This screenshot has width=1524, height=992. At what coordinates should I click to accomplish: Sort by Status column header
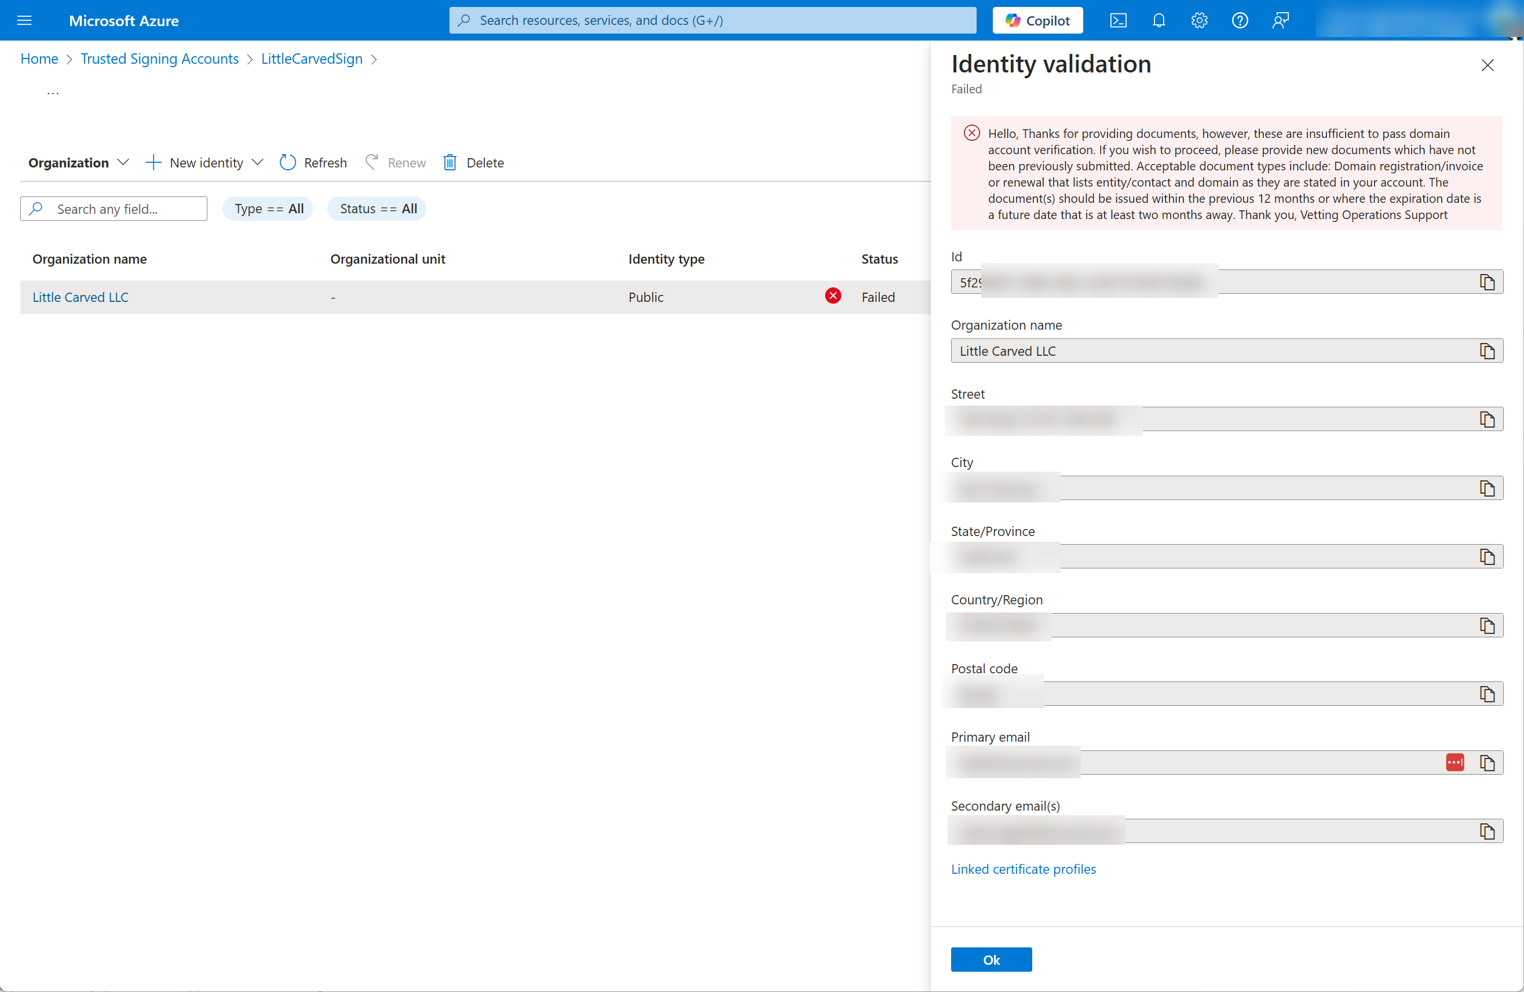[x=879, y=259]
